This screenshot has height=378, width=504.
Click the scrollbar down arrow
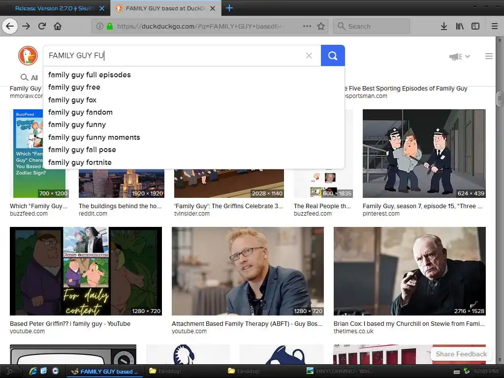pyautogui.click(x=500, y=360)
